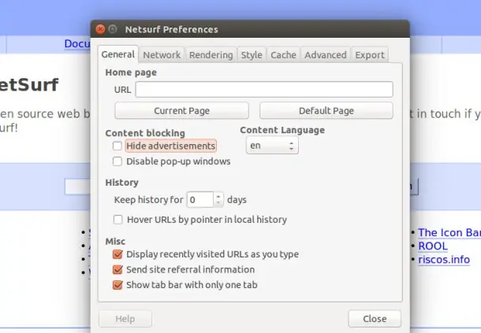Click the Misc section heading
Viewport: 481px width, 333px height.
(x=115, y=242)
